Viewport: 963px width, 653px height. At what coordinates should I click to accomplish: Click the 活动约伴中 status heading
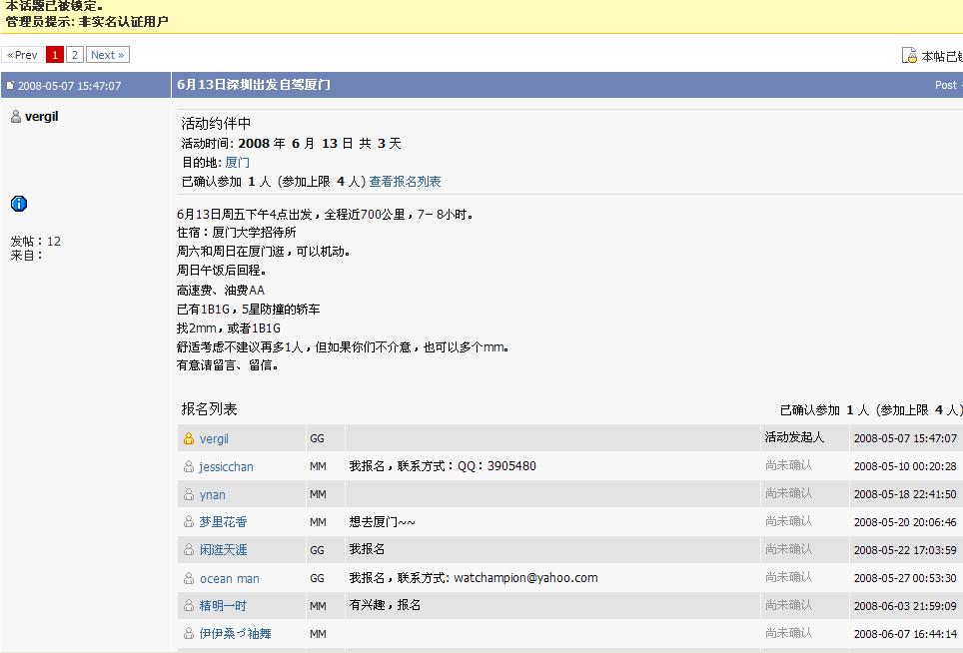click(x=216, y=124)
